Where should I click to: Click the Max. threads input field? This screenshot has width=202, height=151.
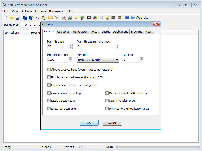58,46
